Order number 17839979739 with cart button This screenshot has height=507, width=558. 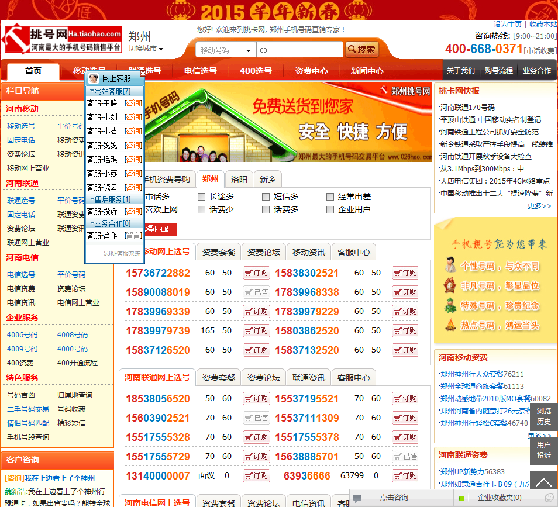point(256,330)
